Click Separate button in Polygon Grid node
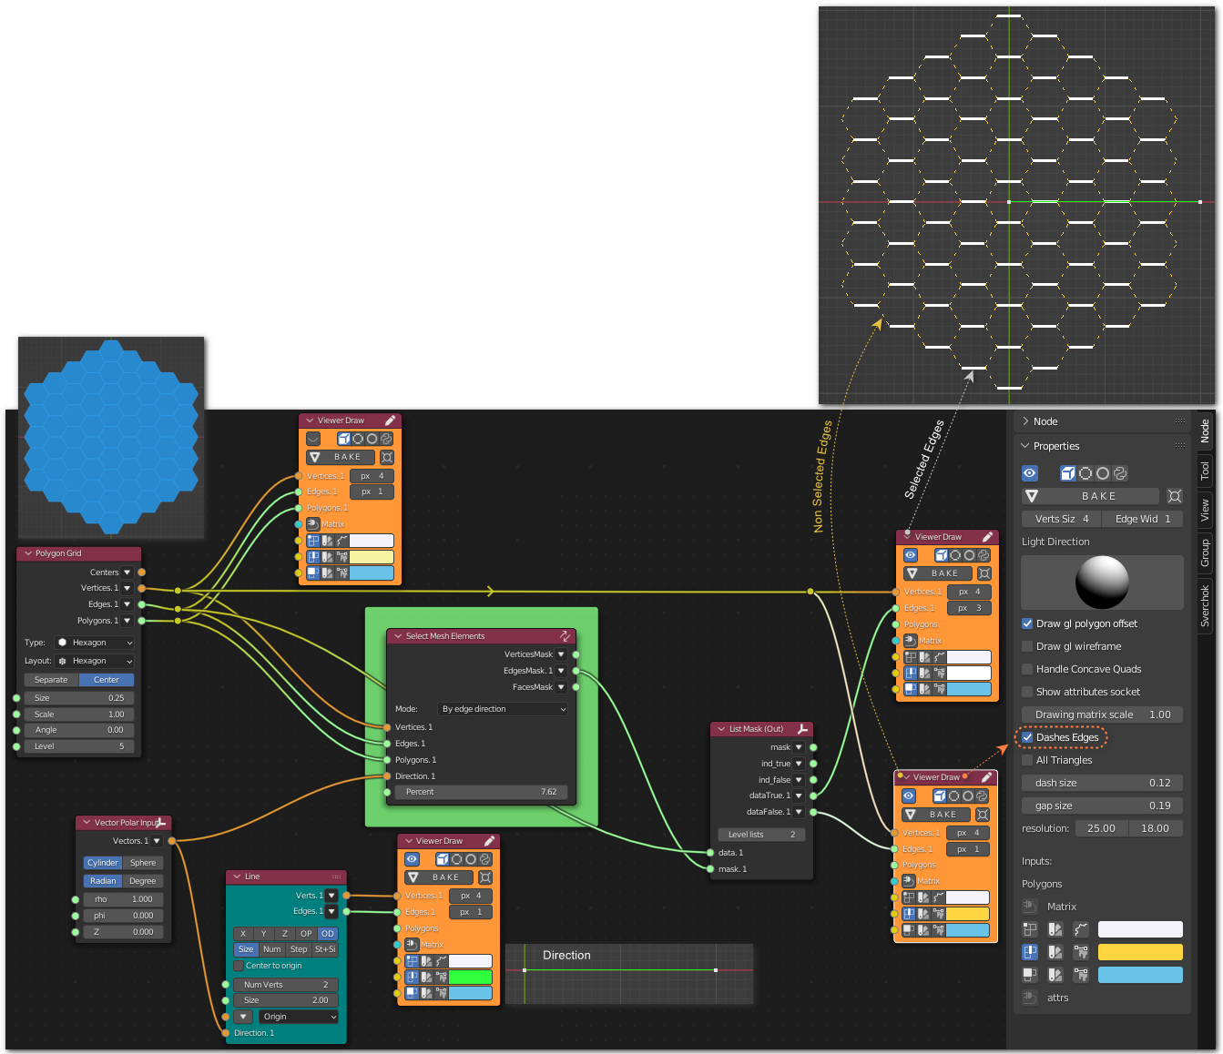This screenshot has width=1223, height=1054. tap(51, 680)
